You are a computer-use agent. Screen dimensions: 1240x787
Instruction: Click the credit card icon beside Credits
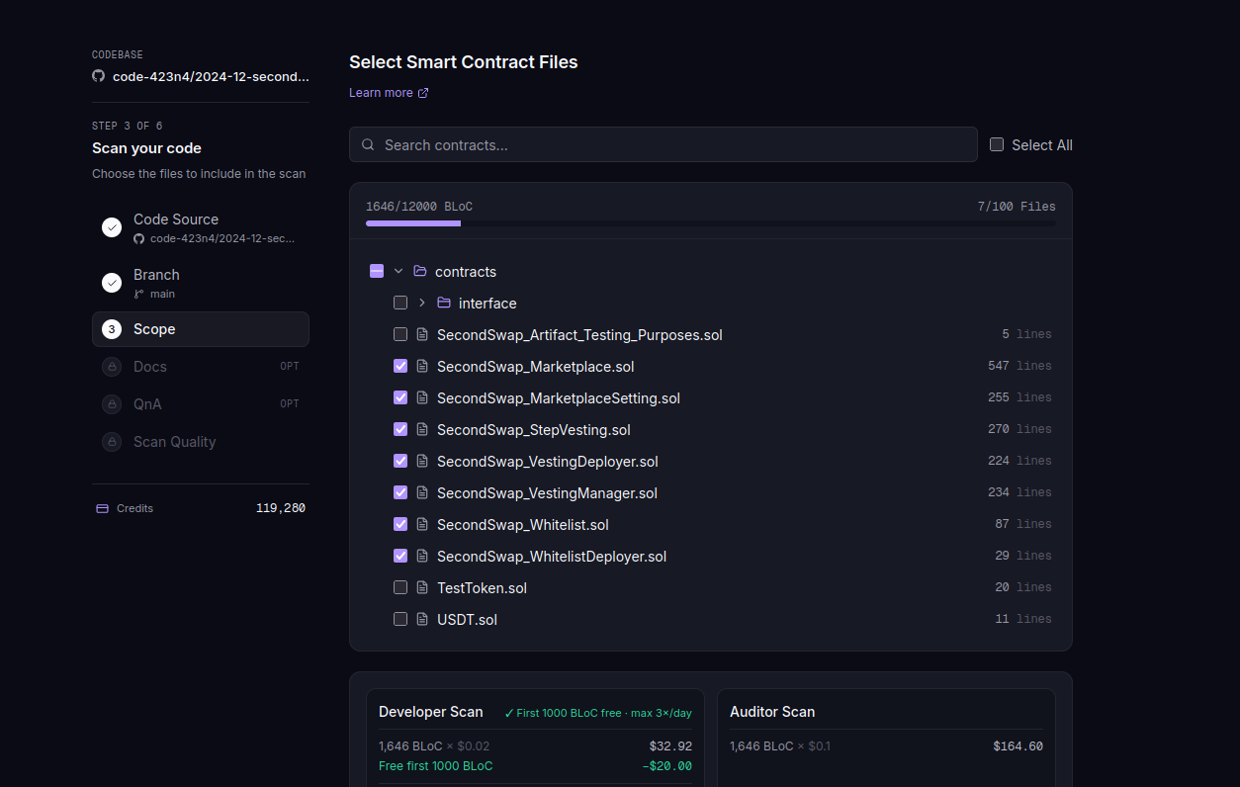tap(102, 508)
